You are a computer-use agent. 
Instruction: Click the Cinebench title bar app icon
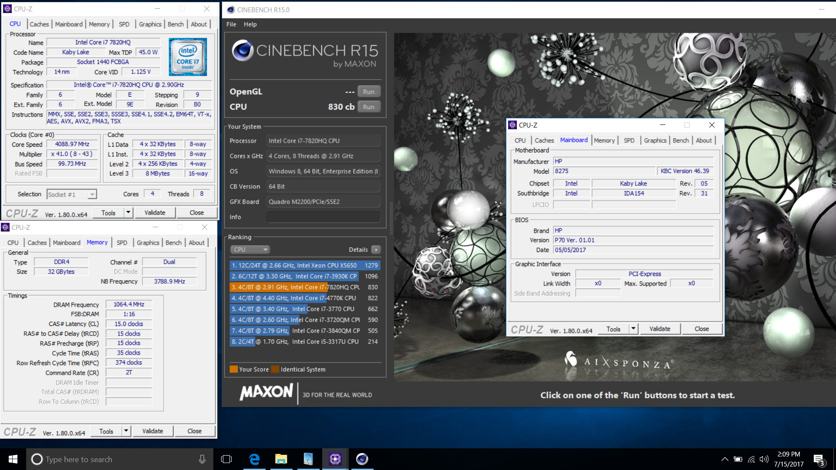[231, 10]
